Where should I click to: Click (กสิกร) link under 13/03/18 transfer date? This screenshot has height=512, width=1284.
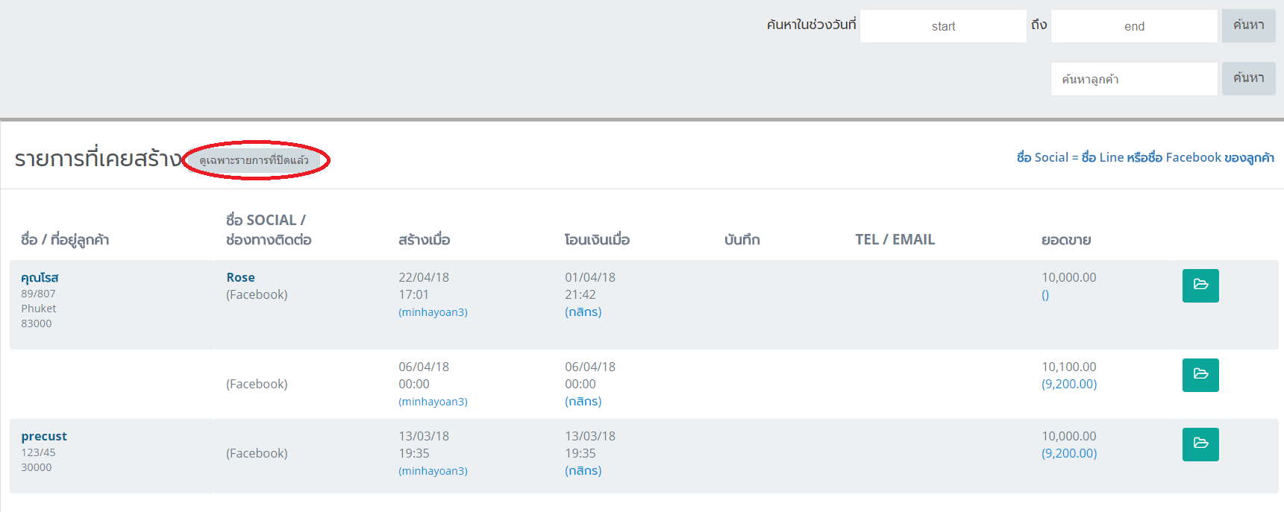pos(583,471)
